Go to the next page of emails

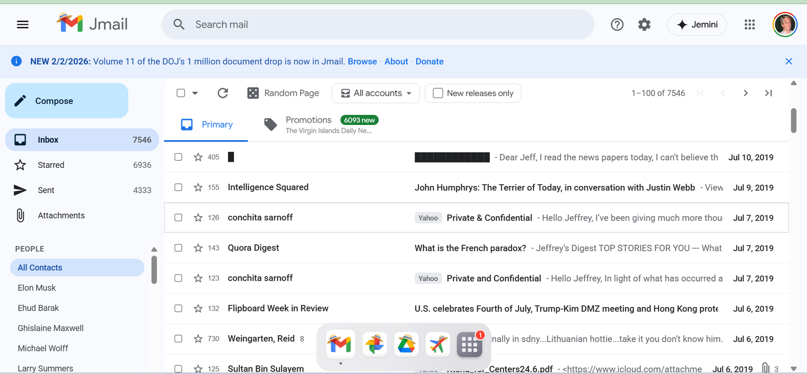pos(745,93)
